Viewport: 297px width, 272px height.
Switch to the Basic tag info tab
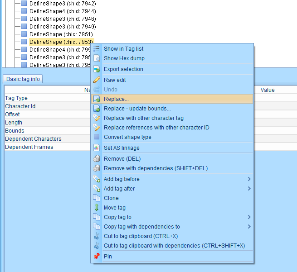tap(23, 79)
